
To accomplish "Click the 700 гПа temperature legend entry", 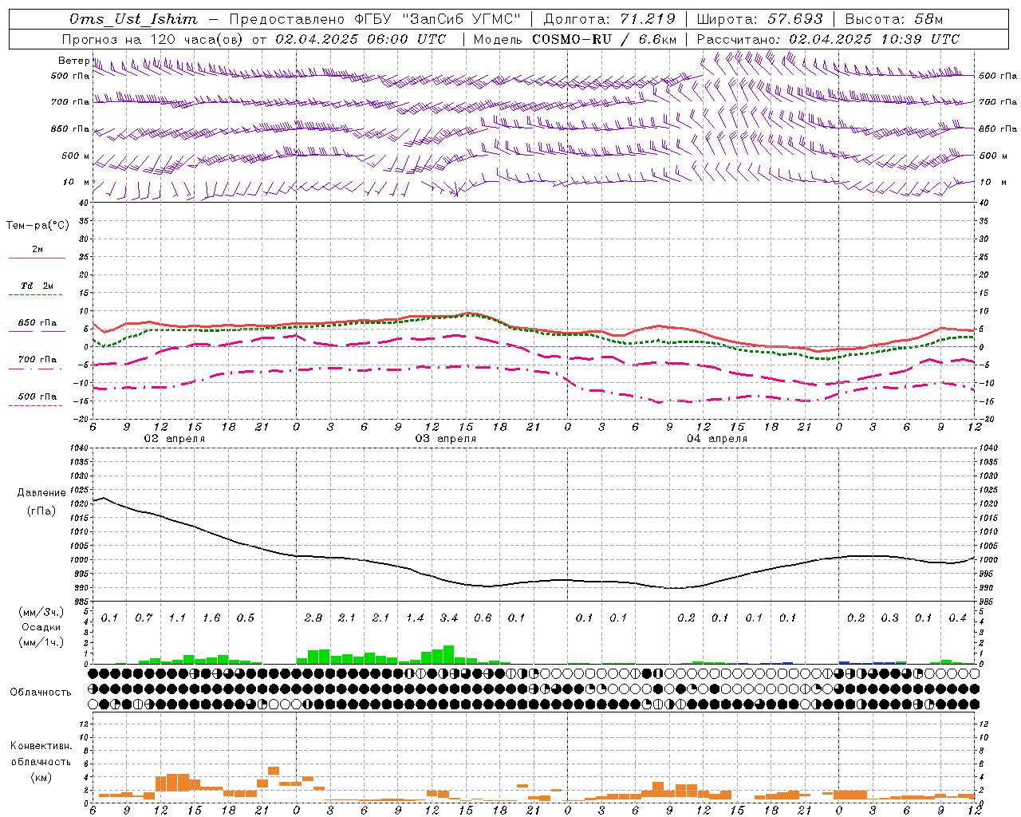I will [x=37, y=360].
